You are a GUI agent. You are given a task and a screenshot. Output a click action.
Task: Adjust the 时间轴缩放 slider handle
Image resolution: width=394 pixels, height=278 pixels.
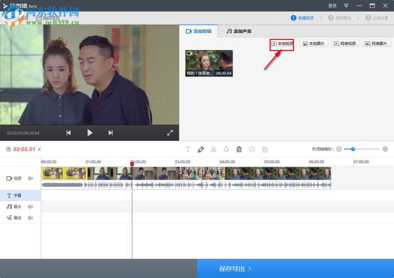point(353,149)
